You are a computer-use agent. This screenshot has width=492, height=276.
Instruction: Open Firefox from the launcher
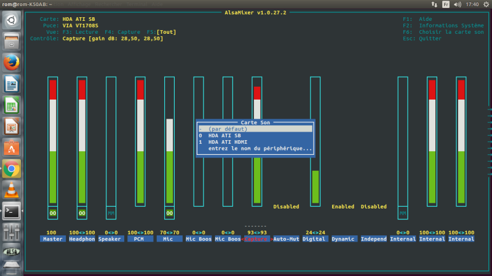(x=11, y=63)
